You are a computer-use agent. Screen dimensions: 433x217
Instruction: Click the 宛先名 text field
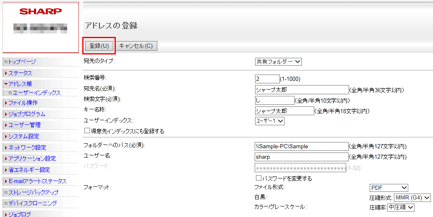click(301, 89)
